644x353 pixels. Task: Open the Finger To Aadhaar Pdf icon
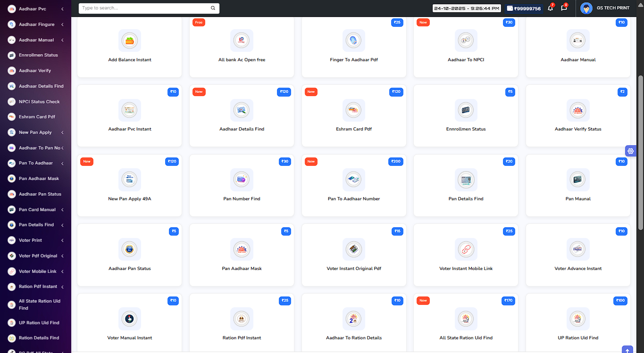(354, 41)
